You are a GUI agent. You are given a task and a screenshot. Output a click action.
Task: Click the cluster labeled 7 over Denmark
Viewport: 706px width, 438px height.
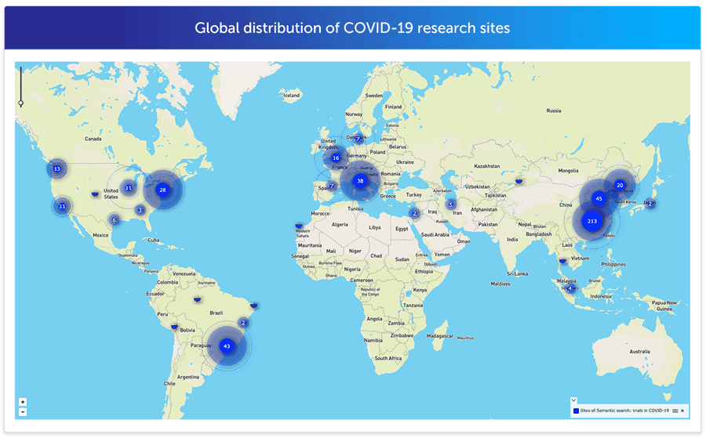(358, 139)
